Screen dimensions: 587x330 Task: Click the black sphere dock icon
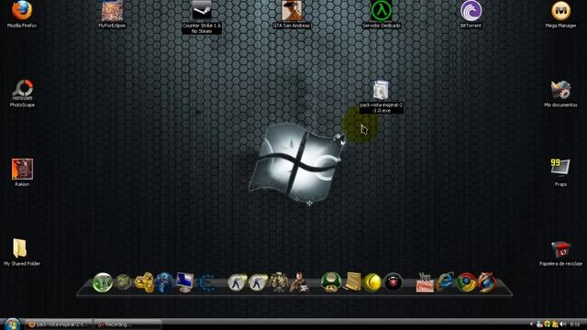(393, 282)
